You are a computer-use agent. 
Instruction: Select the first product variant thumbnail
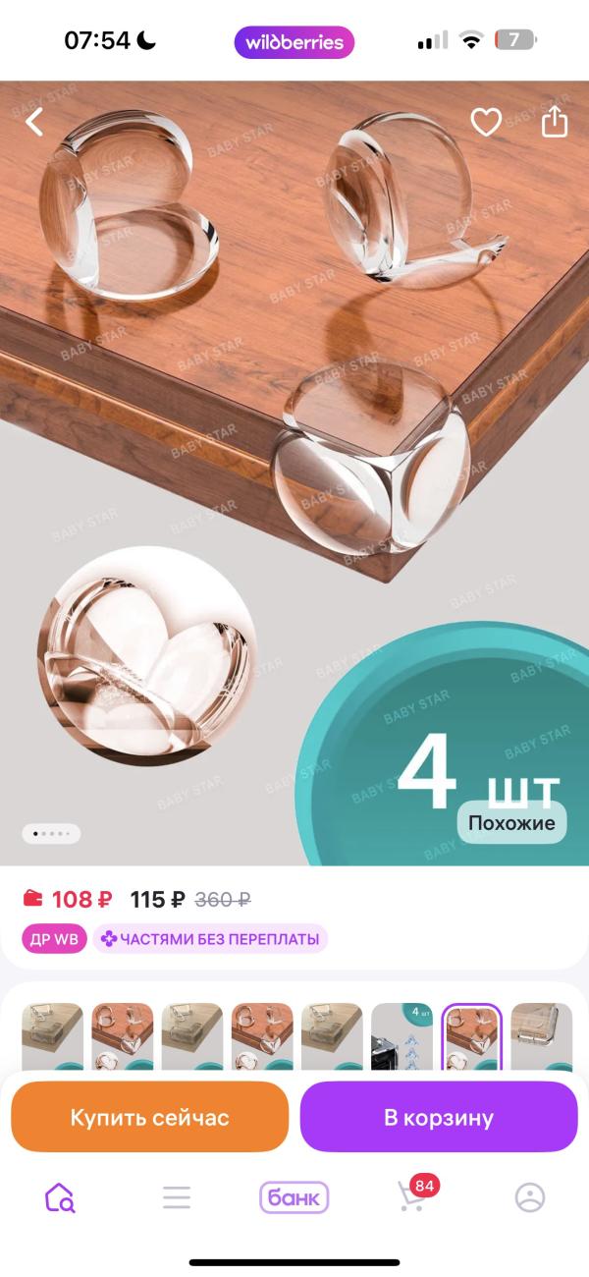click(x=53, y=1036)
